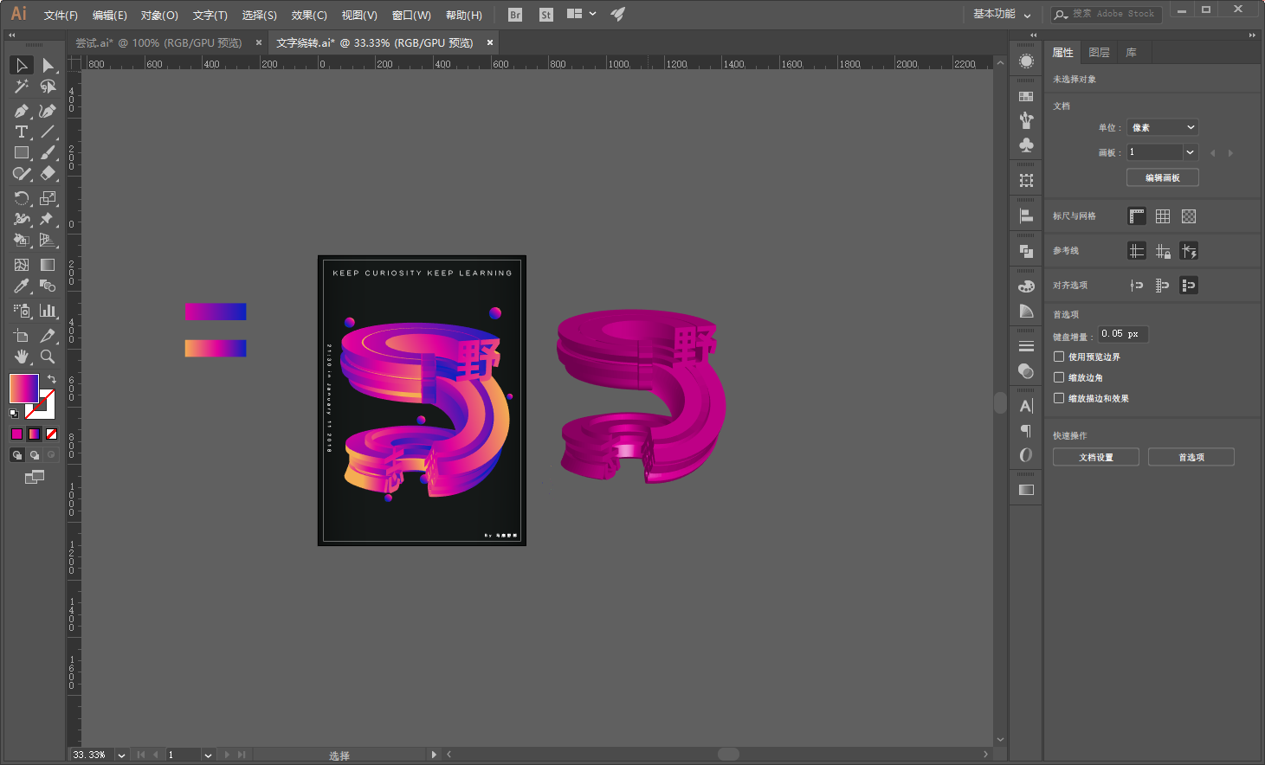Open the 单位 units dropdown
Image resolution: width=1265 pixels, height=765 pixels.
1162,127
